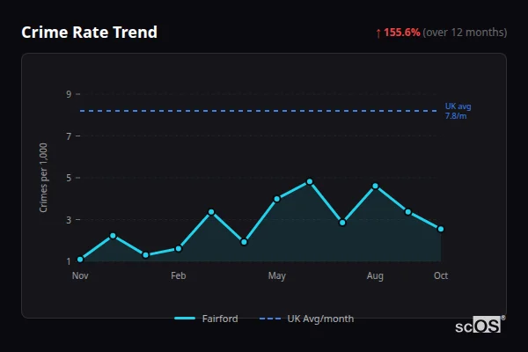Click the Aug x-axis label

[375, 276]
